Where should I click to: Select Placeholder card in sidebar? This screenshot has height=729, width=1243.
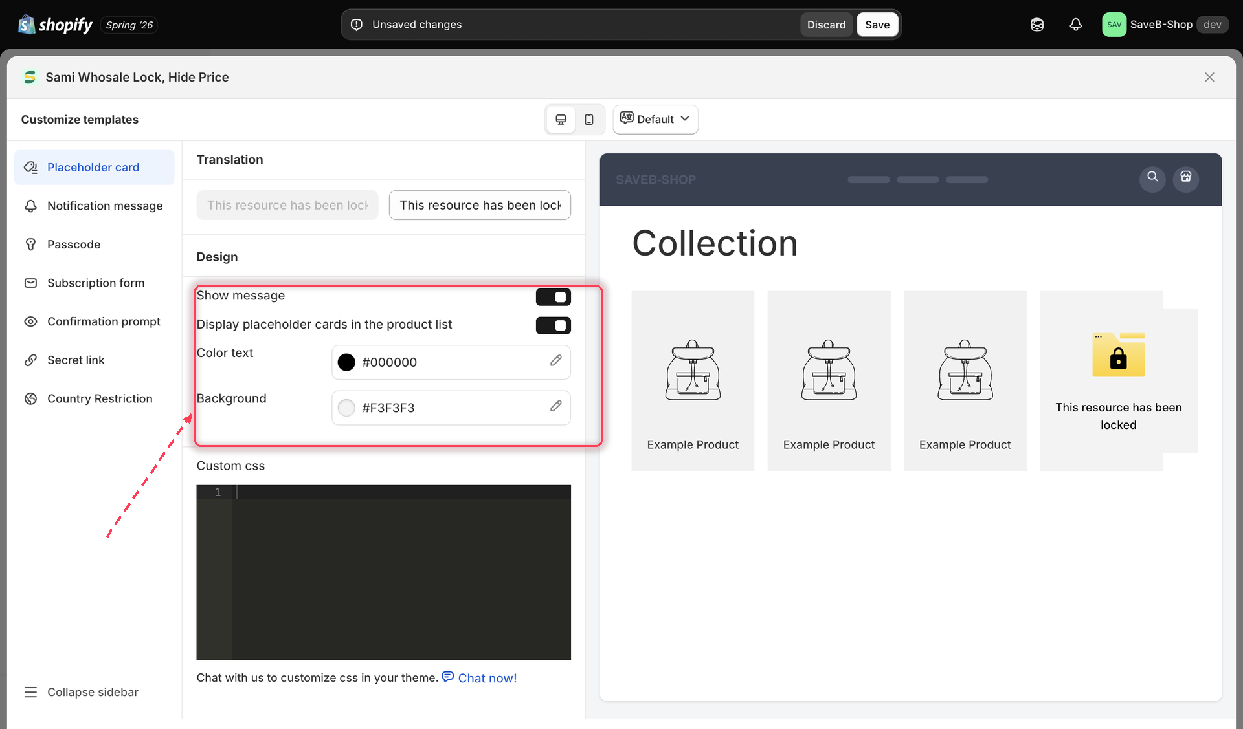click(x=95, y=168)
